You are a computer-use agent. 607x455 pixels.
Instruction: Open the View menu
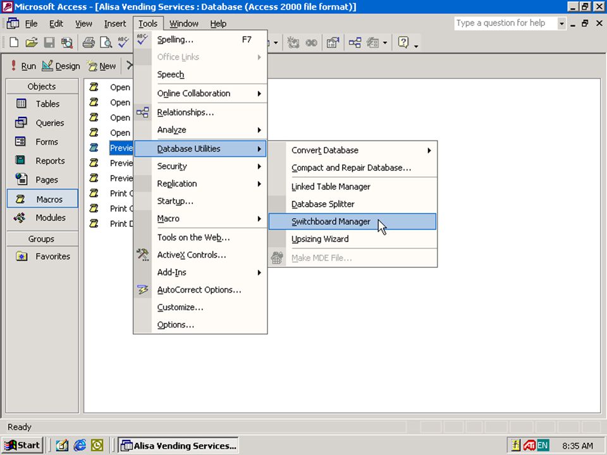(83, 23)
